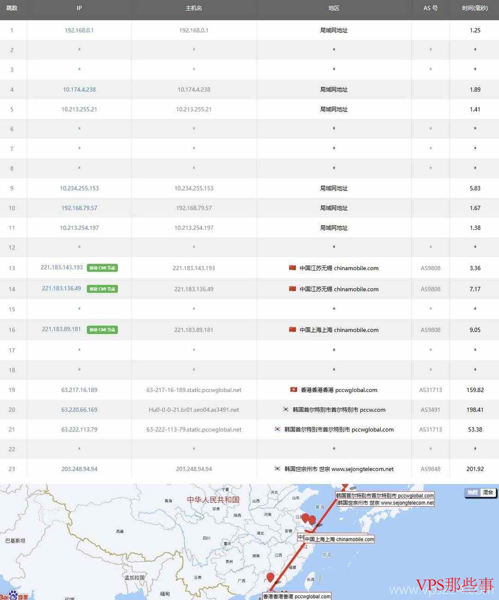Open IP link 63.222.113.79
Viewport: 499px width, 600px height.
79,429
